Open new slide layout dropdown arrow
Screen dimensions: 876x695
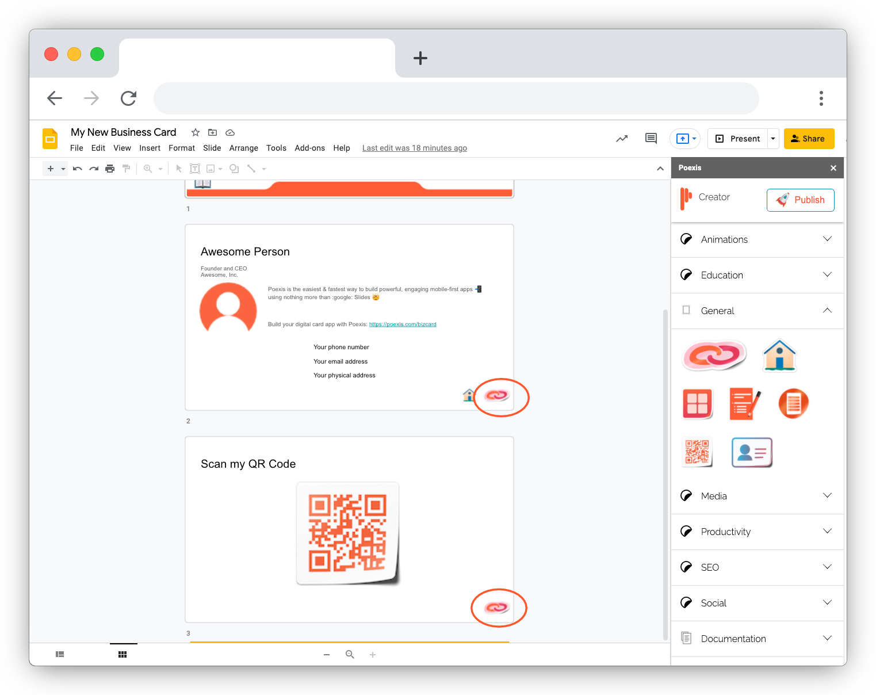(x=63, y=169)
